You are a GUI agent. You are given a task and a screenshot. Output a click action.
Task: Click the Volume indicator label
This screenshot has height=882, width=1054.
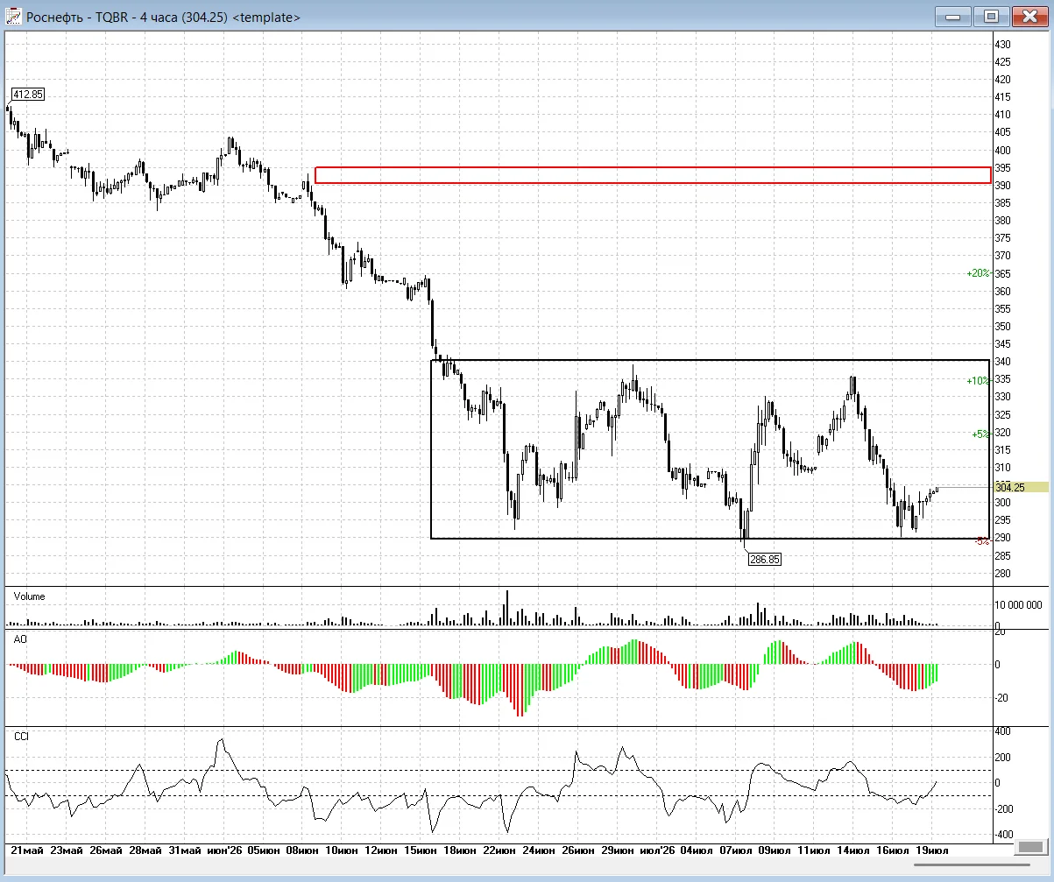30,596
